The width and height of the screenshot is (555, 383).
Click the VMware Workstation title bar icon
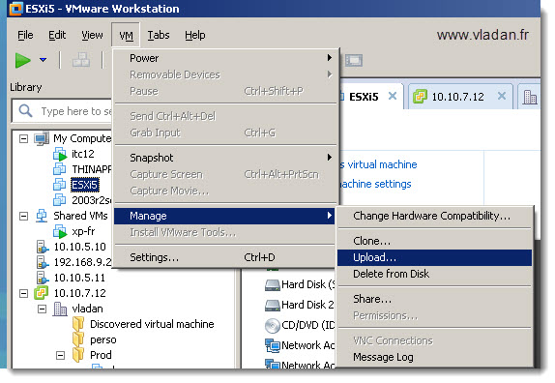(15, 9)
